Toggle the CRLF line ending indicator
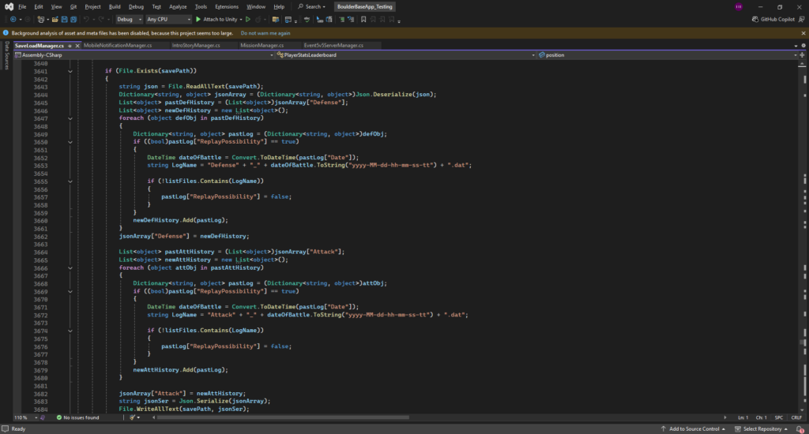Screen dimensions: 809x434 796,417
